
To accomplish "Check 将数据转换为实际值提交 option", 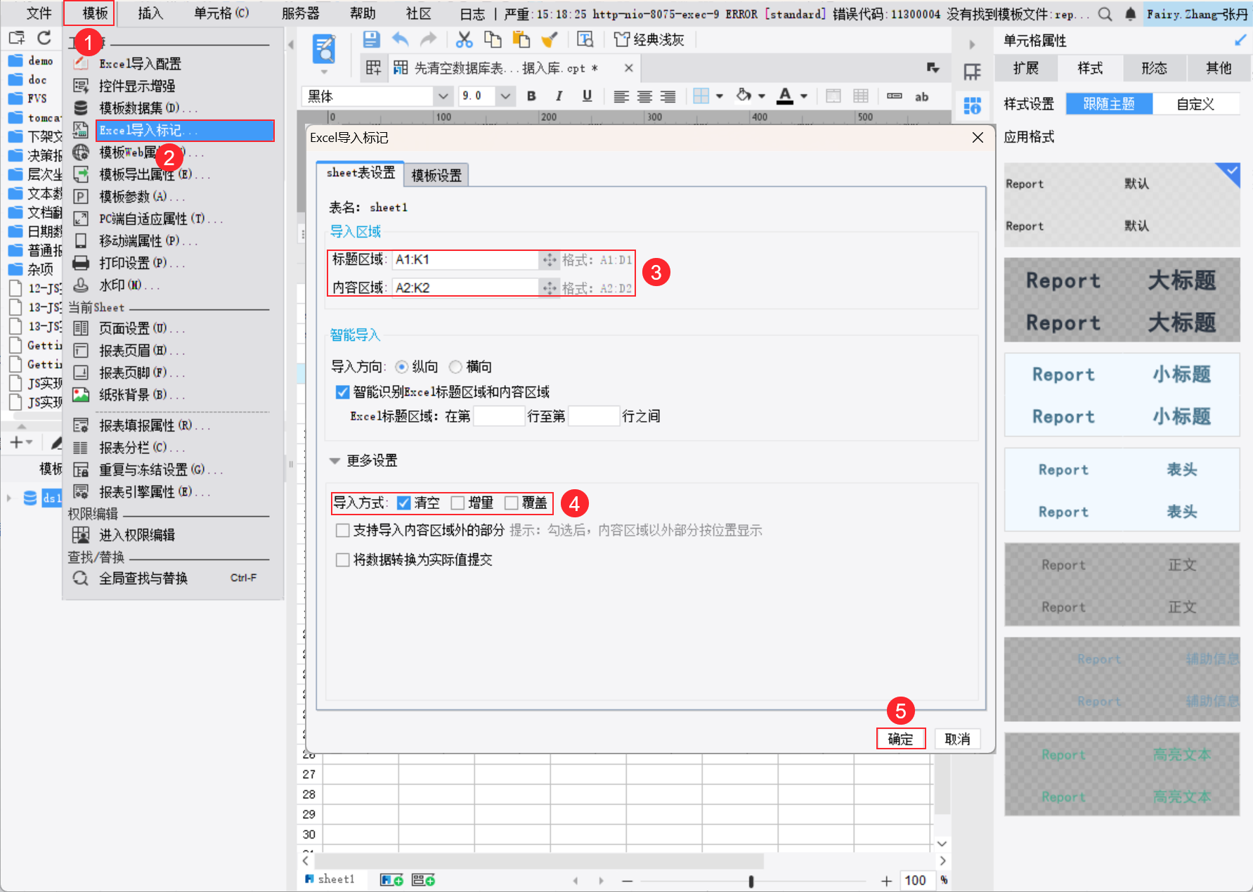I will pos(343,560).
